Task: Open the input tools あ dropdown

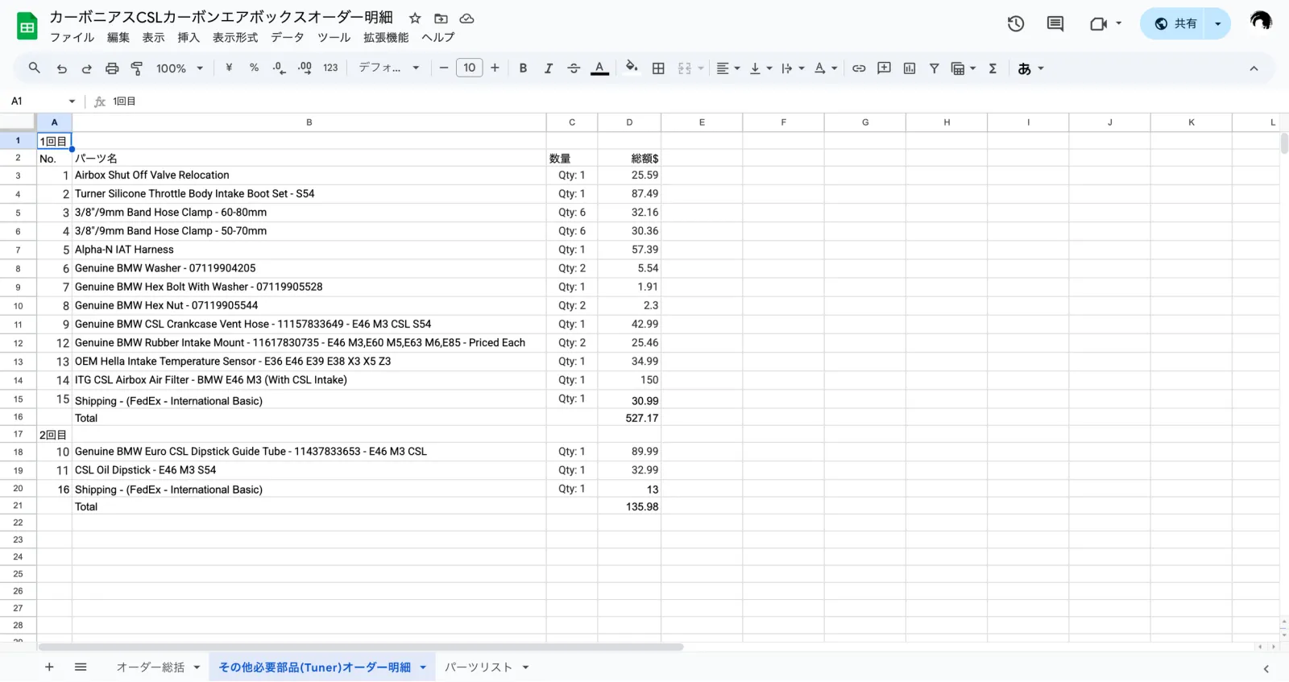Action: tap(1030, 68)
